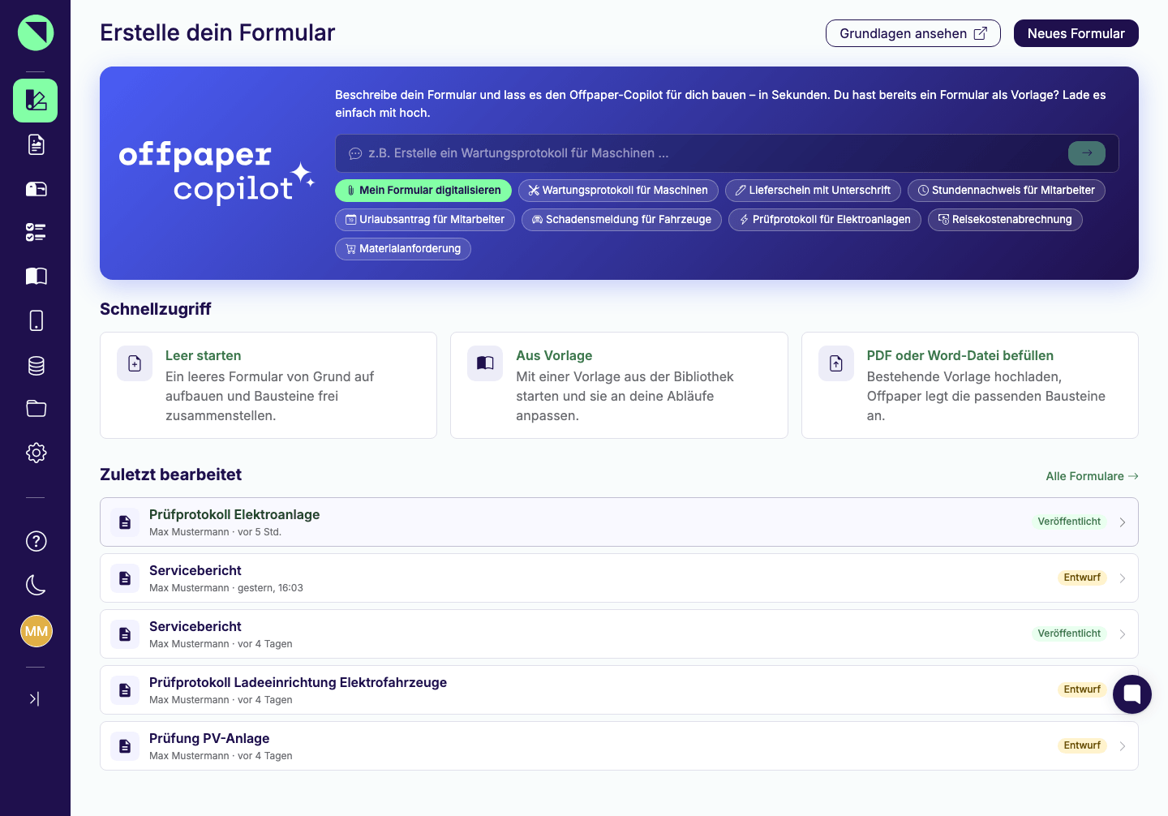Open the Servicebericht form edited gestern

619,578
